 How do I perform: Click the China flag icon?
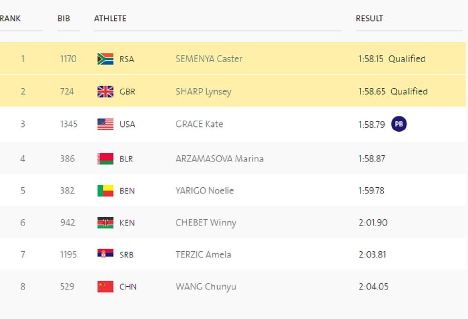click(105, 286)
